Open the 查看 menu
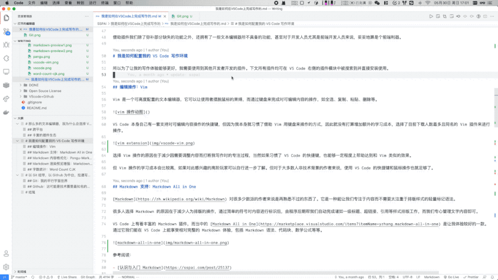The height and width of the screenshot is (280, 498). pos(68,3)
